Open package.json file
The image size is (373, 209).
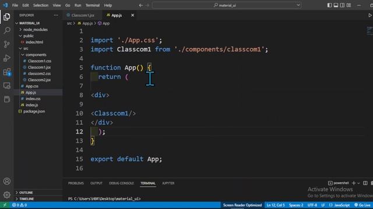pos(34,111)
